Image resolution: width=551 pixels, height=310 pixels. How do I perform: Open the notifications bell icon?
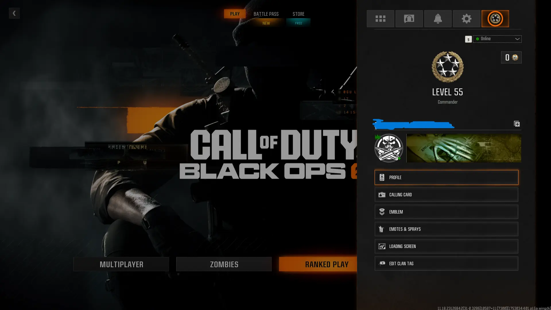438,19
